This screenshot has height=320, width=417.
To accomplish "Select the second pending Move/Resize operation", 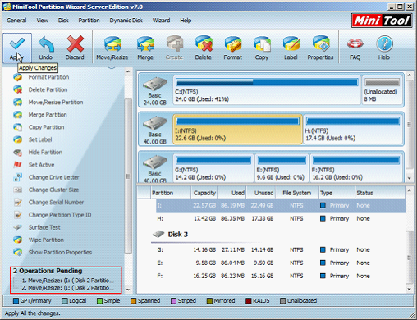I will point(67,288).
